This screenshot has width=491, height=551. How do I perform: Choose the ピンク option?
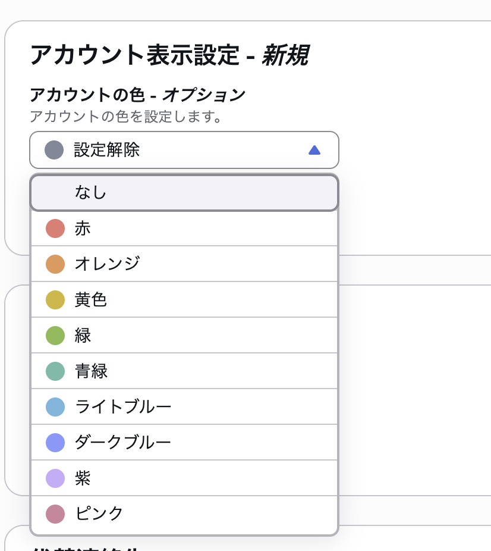184,514
